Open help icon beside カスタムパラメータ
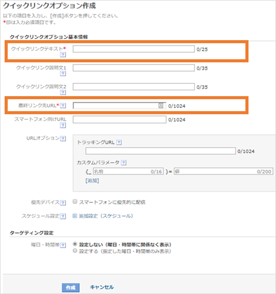The width and height of the screenshot is (276, 294). tap(124, 163)
